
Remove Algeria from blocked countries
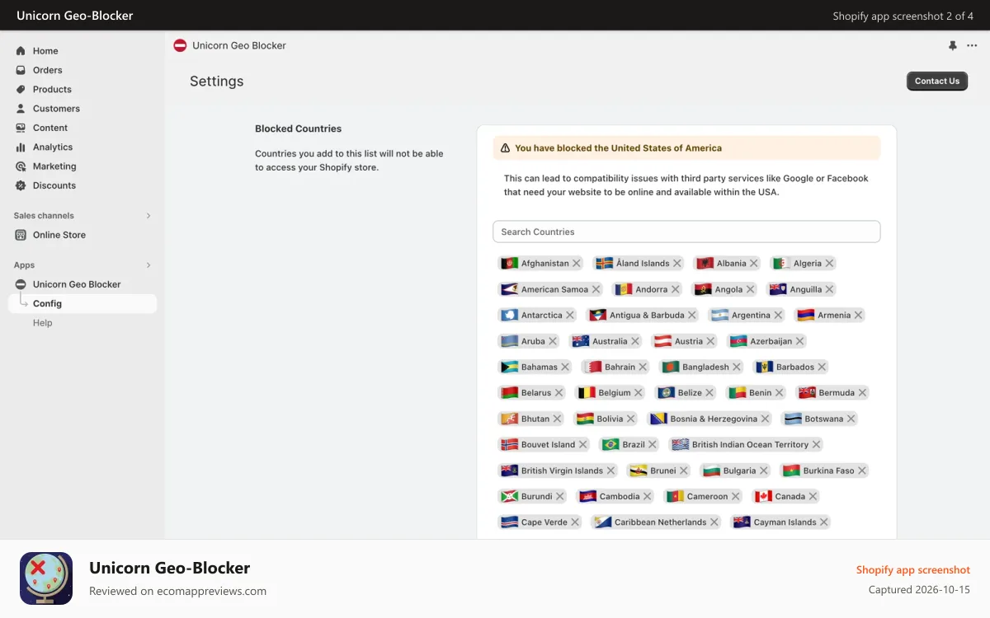829,264
